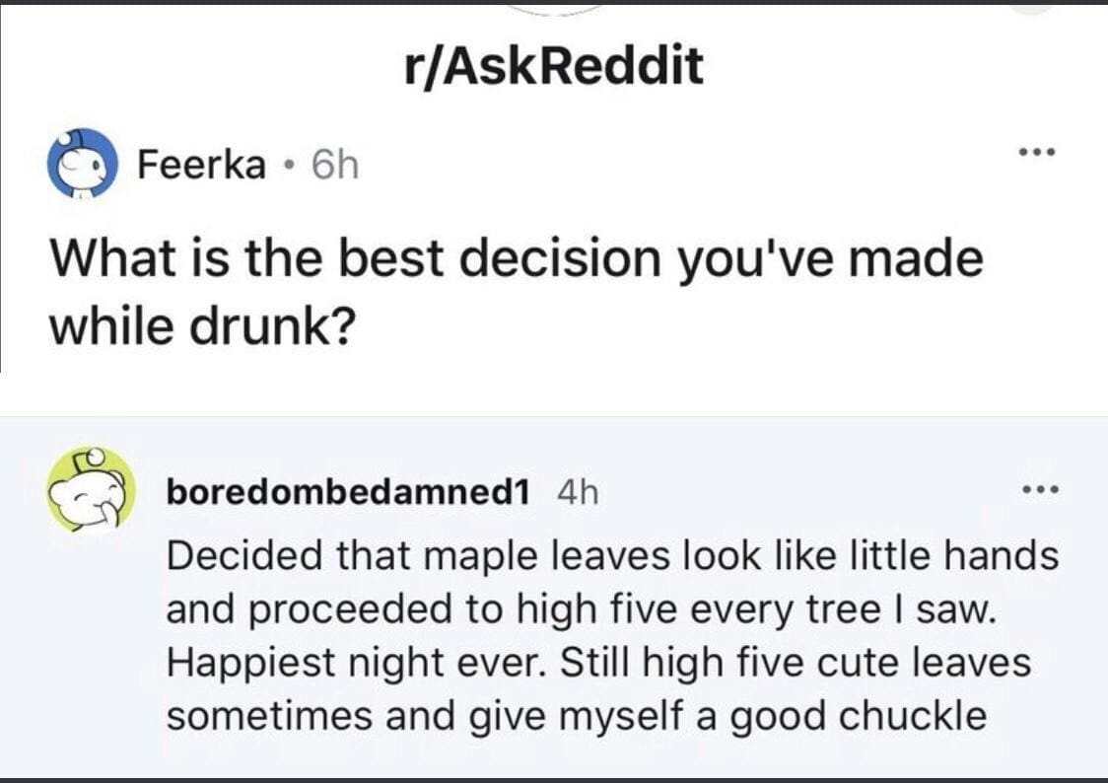Click the post's 6h timestamp
1108x783 pixels.
pyautogui.click(x=334, y=165)
